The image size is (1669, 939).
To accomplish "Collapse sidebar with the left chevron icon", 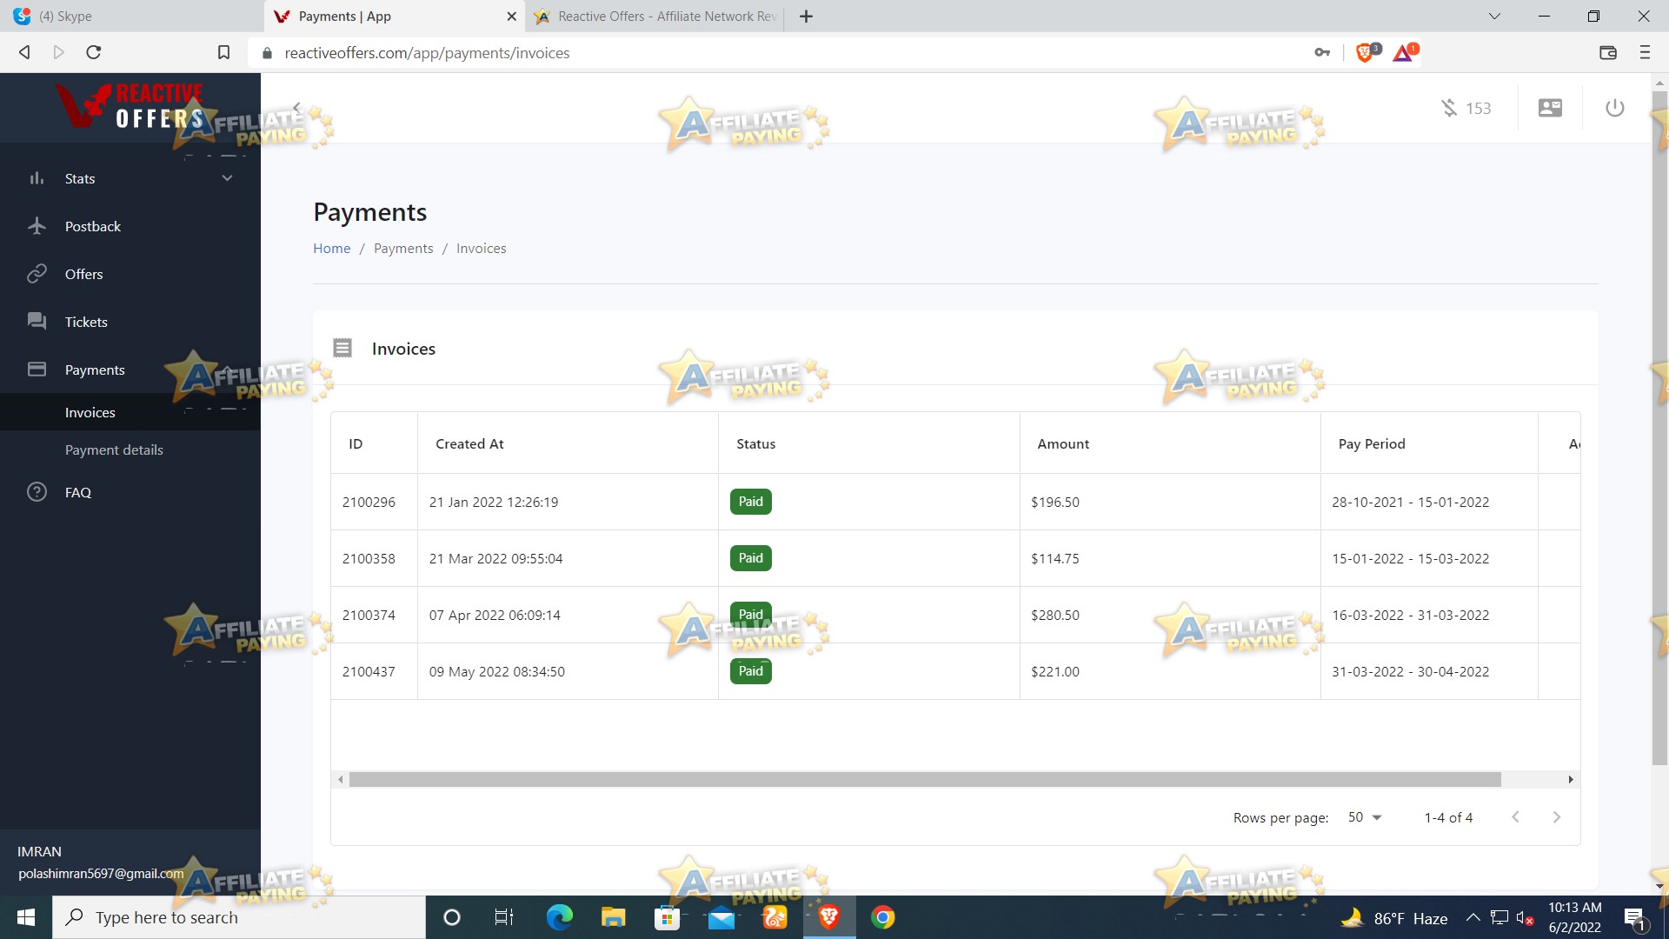I will tap(296, 108).
